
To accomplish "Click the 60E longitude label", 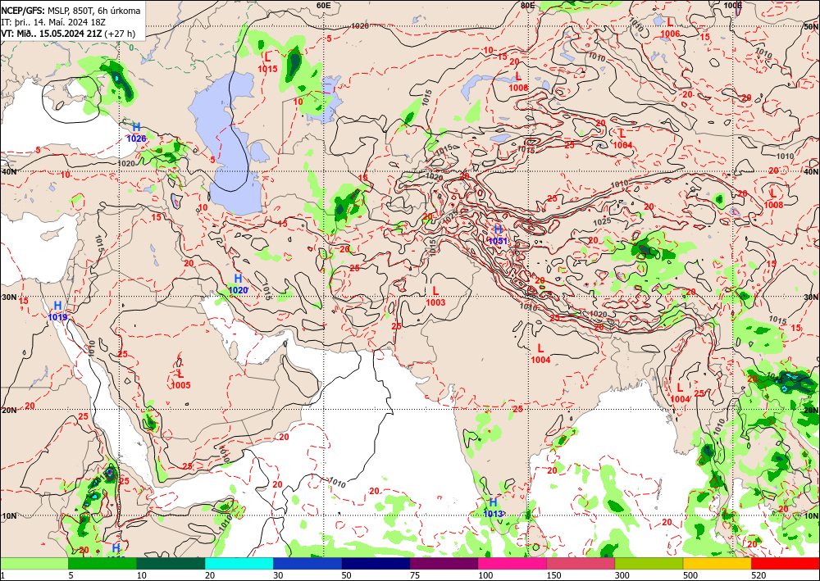I will [324, 5].
